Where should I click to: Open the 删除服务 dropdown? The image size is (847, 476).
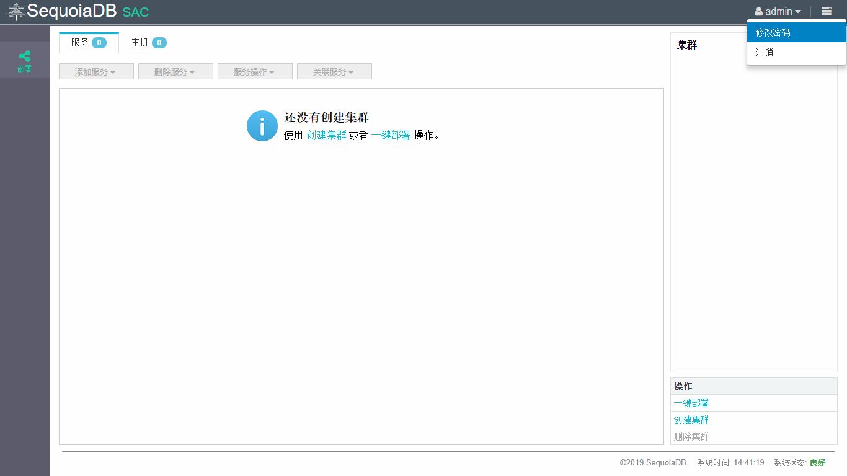pos(175,72)
